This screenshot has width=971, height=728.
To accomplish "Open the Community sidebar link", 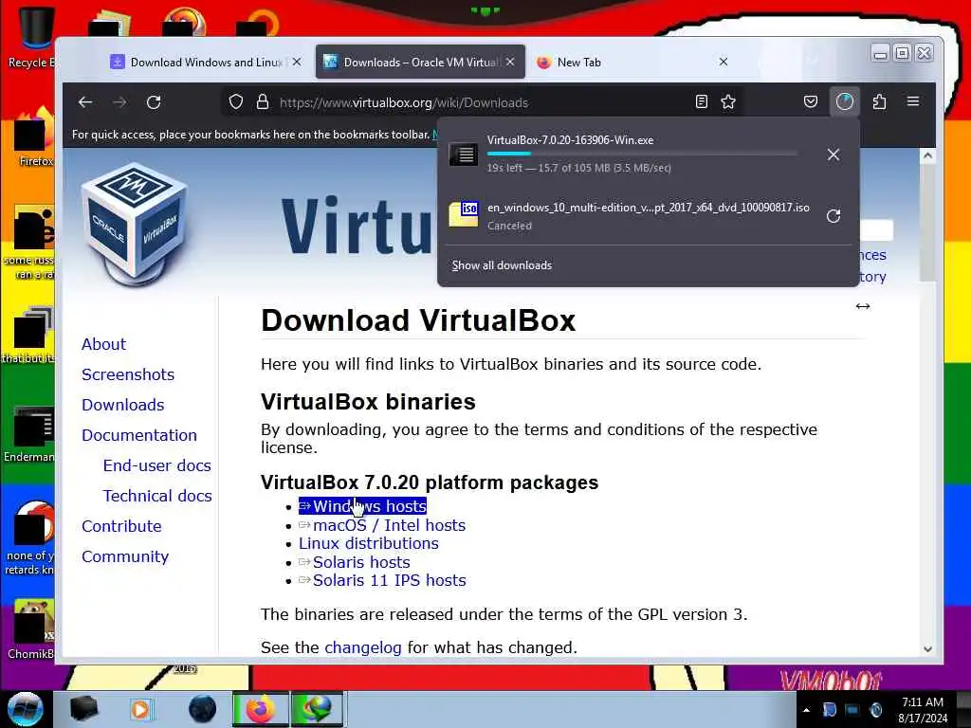I will click(124, 556).
